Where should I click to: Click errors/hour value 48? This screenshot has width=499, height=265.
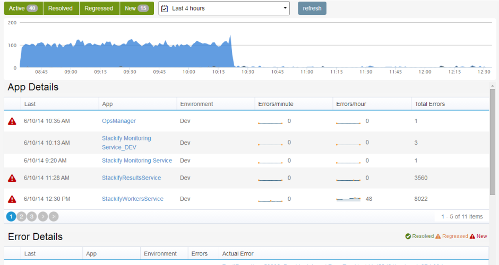pos(369,199)
